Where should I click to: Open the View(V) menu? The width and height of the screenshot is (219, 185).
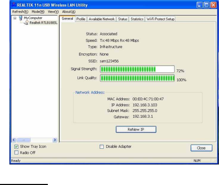(x=53, y=12)
